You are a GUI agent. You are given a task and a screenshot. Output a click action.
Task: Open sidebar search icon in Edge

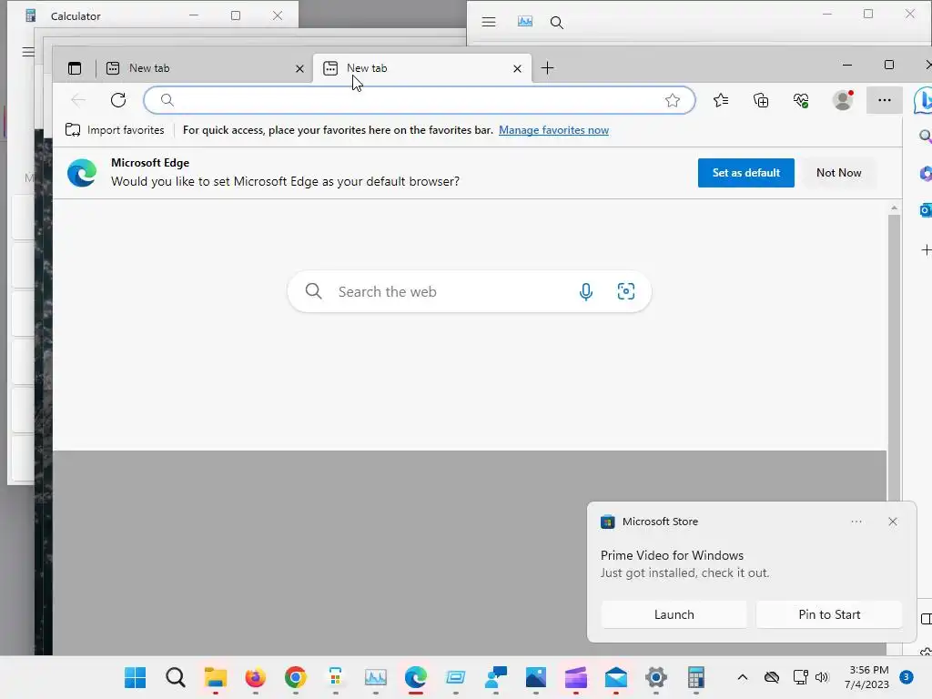coord(925,137)
